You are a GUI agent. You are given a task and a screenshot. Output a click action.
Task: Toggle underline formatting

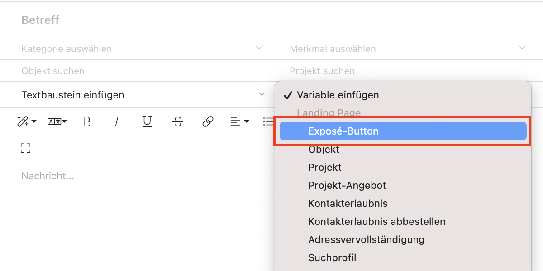tap(147, 121)
